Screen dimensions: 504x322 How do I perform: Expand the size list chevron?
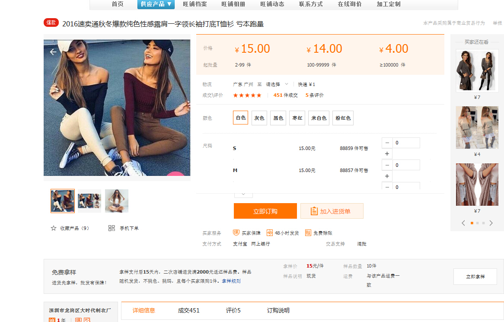(243, 194)
